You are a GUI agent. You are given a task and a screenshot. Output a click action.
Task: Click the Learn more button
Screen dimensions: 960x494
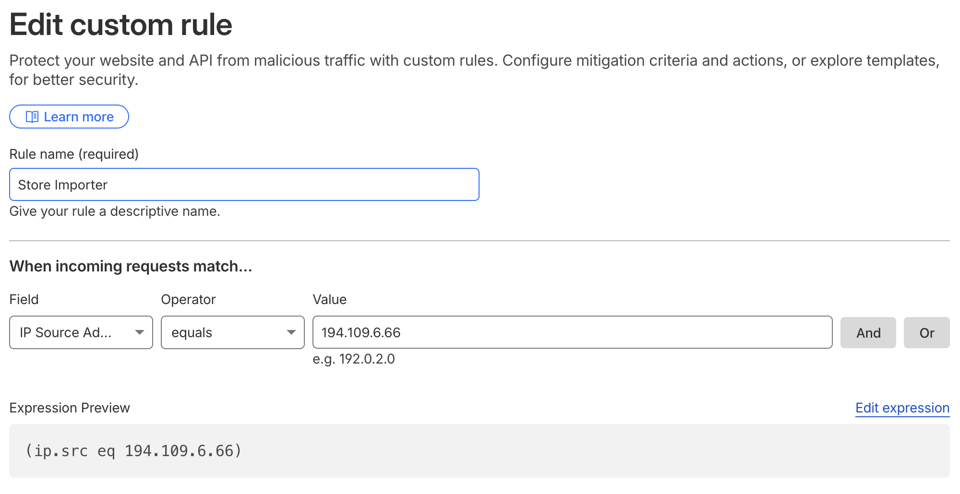pos(69,117)
